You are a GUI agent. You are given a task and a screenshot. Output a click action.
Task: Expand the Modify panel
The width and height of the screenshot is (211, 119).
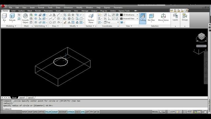tap(74, 26)
